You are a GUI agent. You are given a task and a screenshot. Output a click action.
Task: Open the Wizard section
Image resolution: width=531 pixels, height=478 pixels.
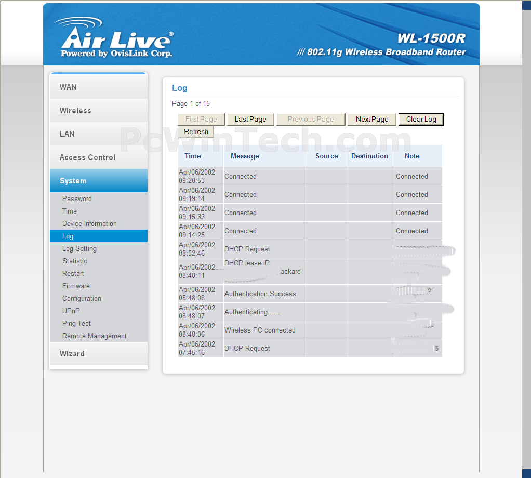[72, 354]
